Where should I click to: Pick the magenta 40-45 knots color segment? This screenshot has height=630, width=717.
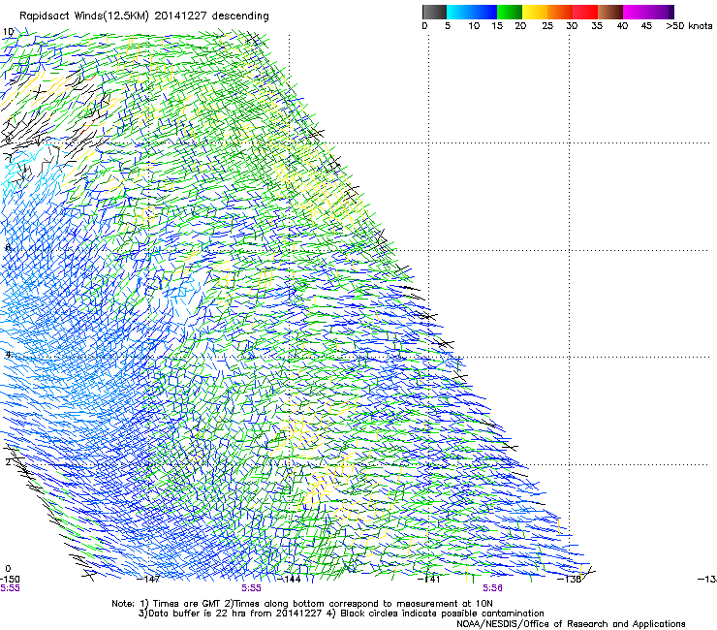(636, 12)
